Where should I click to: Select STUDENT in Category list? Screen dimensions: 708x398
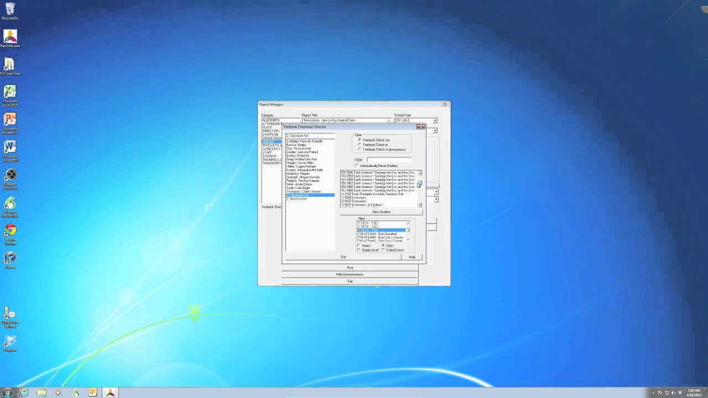(269, 156)
